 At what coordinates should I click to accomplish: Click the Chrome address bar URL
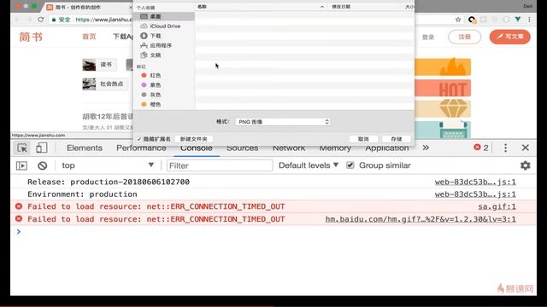pos(104,20)
